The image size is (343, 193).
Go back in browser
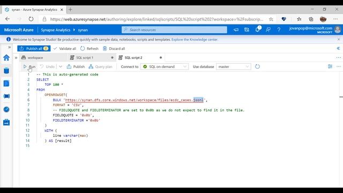click(8, 19)
